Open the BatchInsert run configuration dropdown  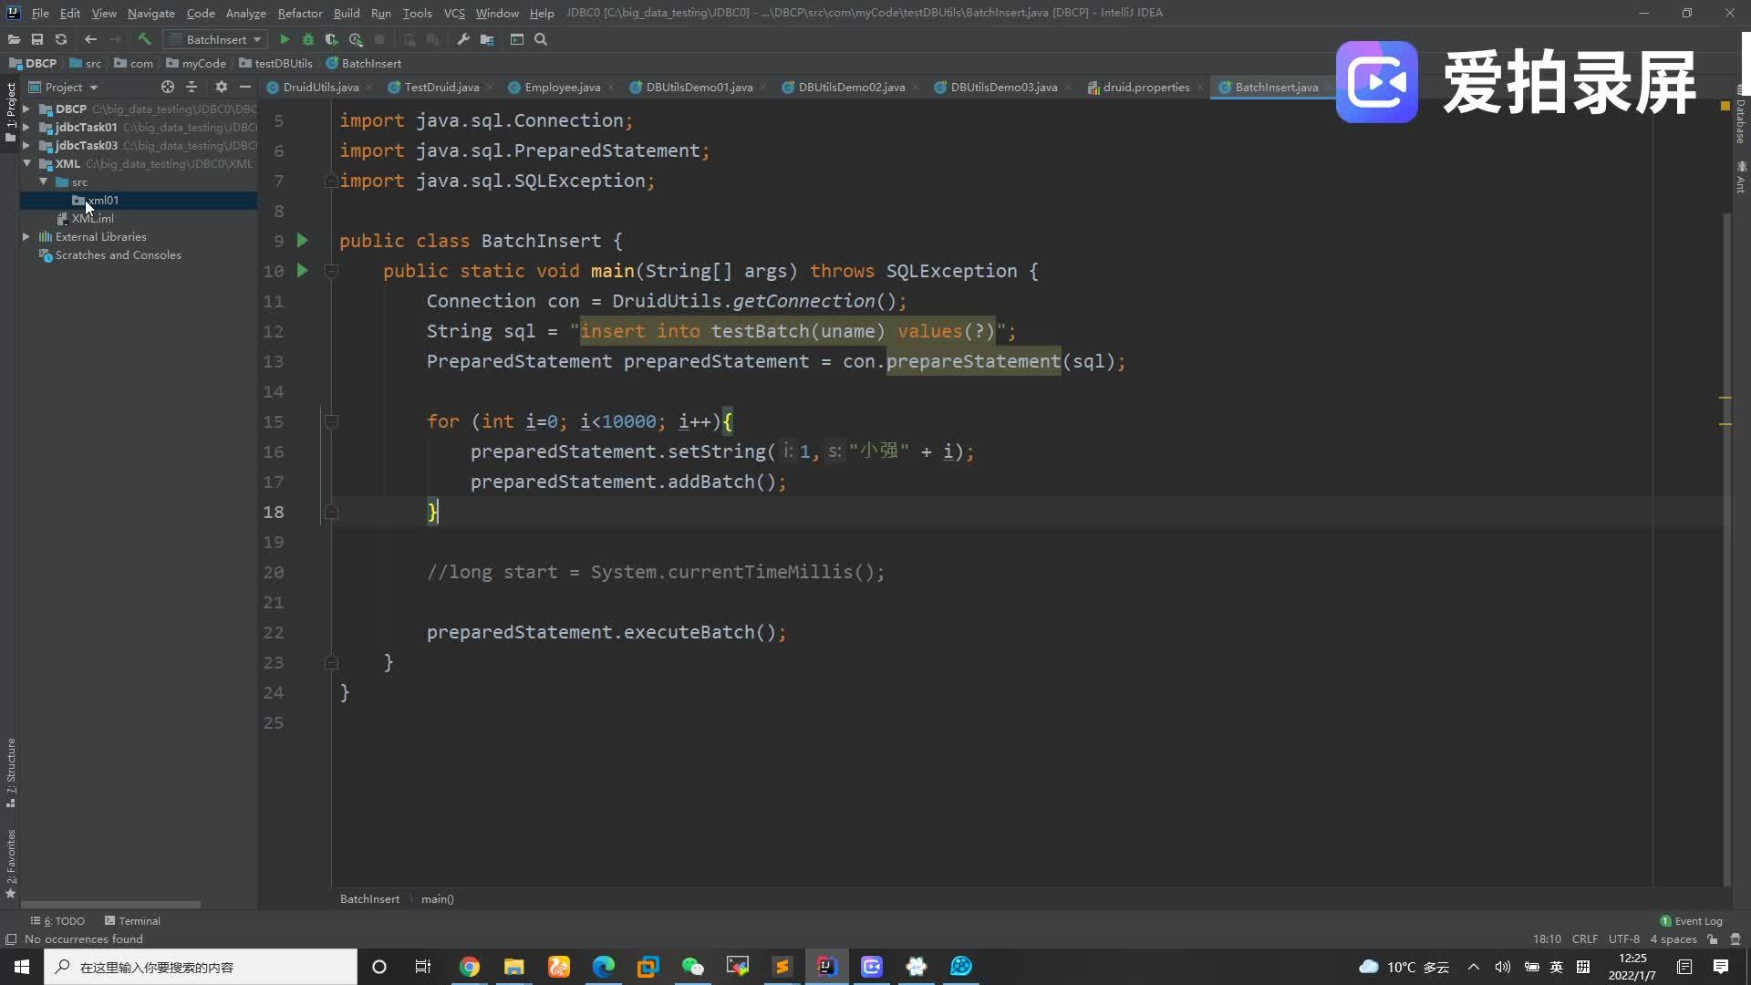point(216,39)
